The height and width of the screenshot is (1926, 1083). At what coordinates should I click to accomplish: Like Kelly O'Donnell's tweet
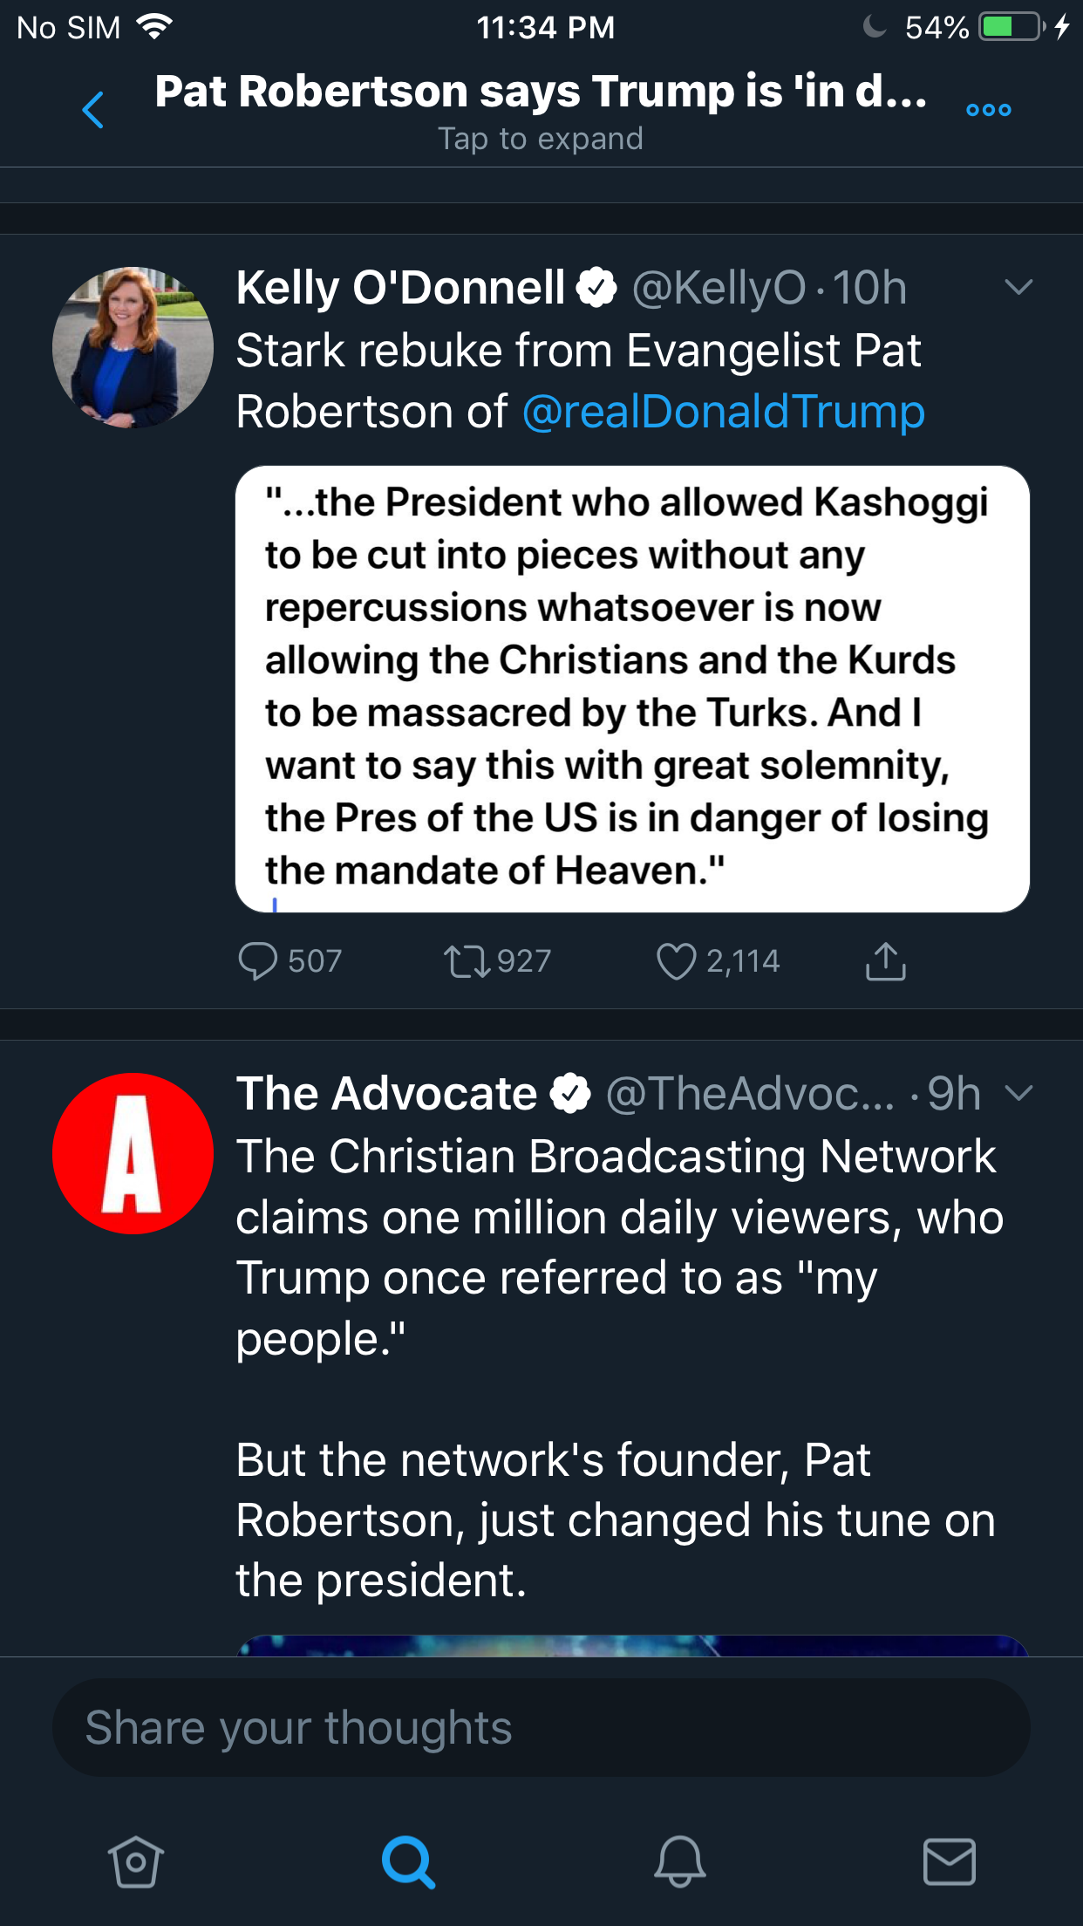click(676, 961)
